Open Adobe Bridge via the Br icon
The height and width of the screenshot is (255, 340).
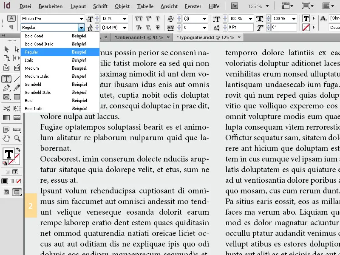(234, 6)
